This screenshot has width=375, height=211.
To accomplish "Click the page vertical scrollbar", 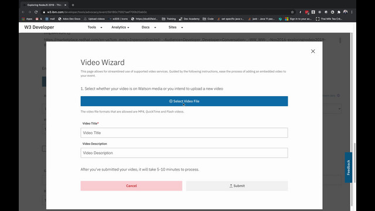I will pyautogui.click(x=354, y=163).
